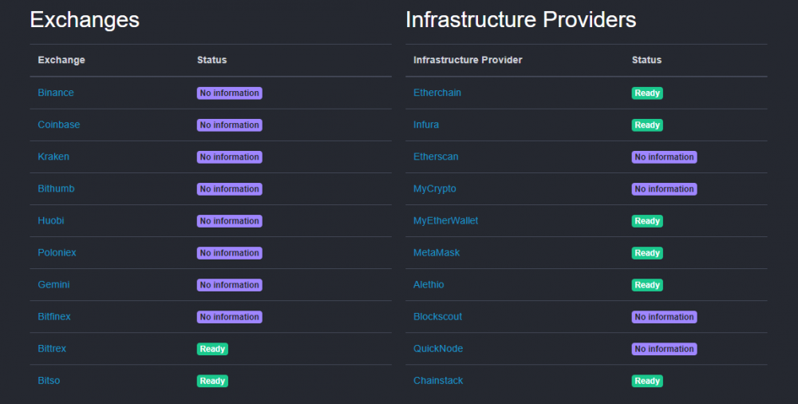Image resolution: width=798 pixels, height=404 pixels.
Task: Click the Infrastructure Providers section heading
Action: tap(520, 21)
